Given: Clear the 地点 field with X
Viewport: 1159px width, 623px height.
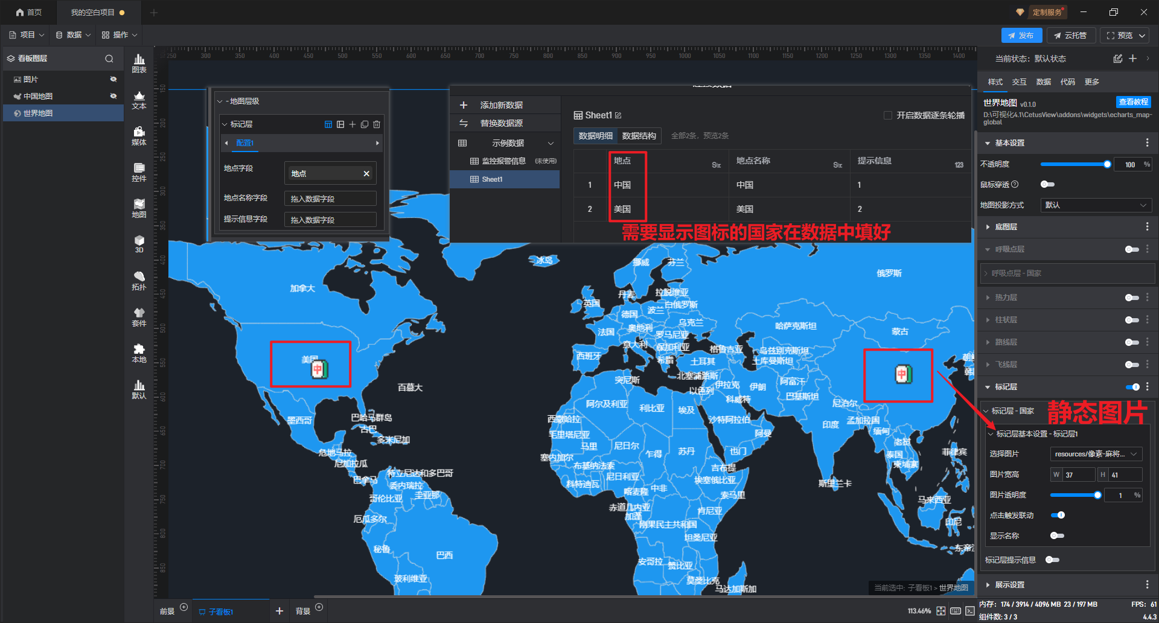Looking at the screenshot, I should tap(366, 174).
